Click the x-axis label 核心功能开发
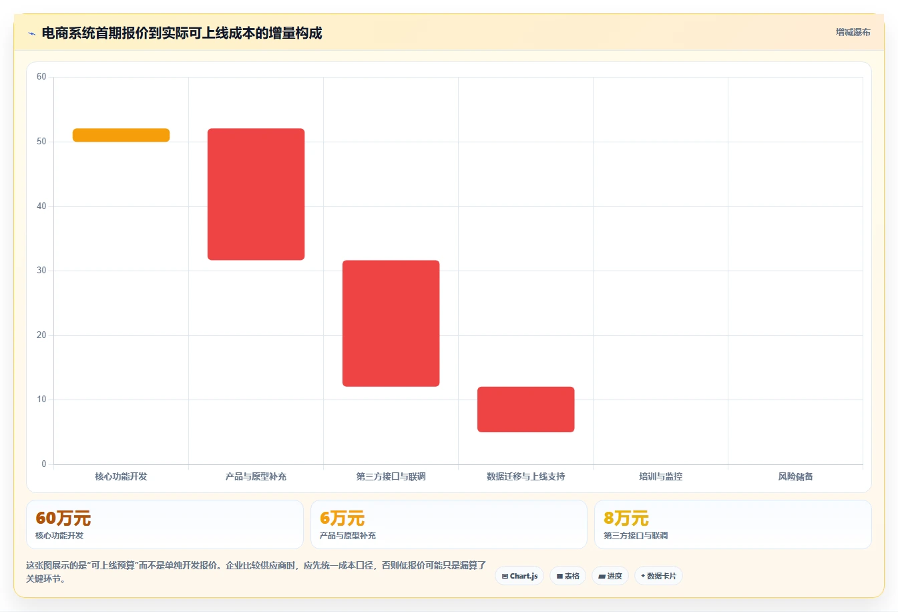Image resolution: width=898 pixels, height=612 pixels. (121, 476)
